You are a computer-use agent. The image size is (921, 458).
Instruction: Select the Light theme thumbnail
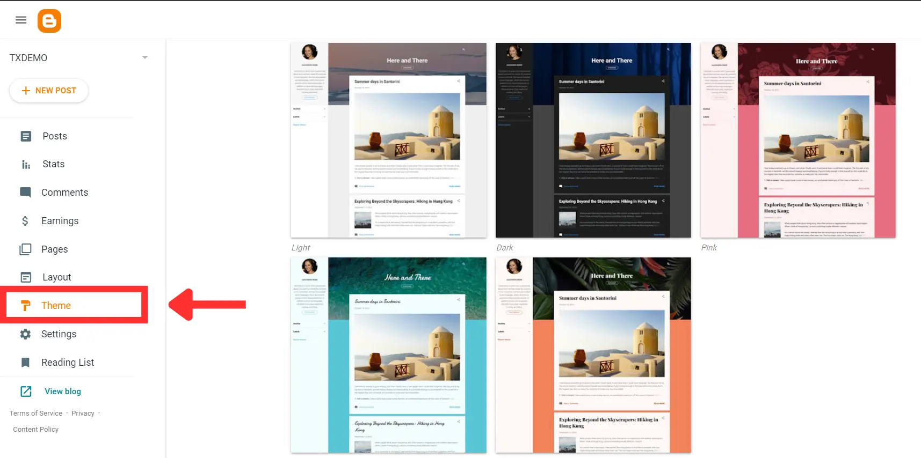point(389,141)
